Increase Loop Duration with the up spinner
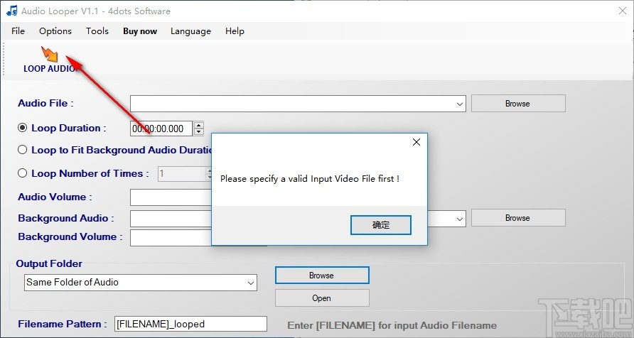The width and height of the screenshot is (634, 338). pos(198,125)
